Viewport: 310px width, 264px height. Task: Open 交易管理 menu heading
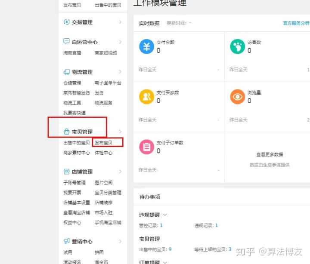click(82, 22)
